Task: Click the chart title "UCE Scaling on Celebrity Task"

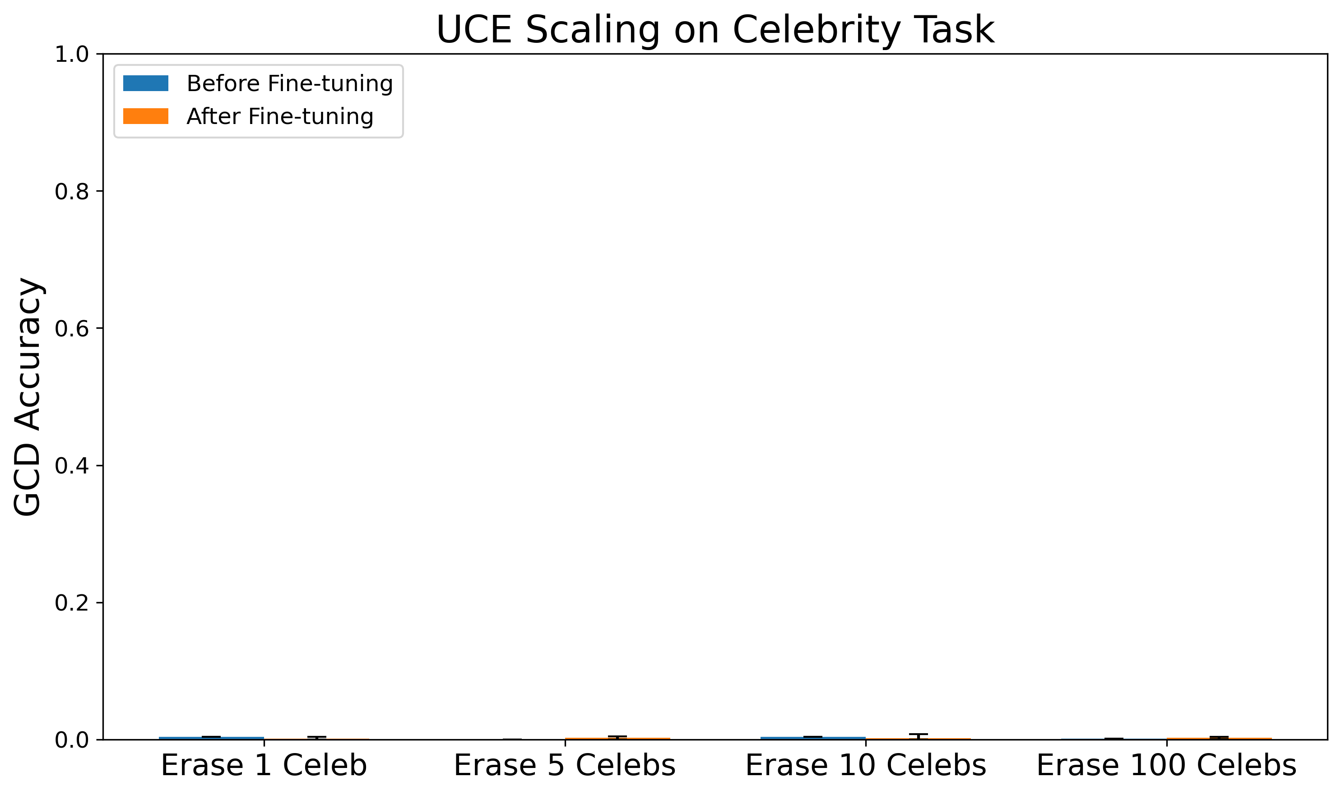Action: point(715,29)
